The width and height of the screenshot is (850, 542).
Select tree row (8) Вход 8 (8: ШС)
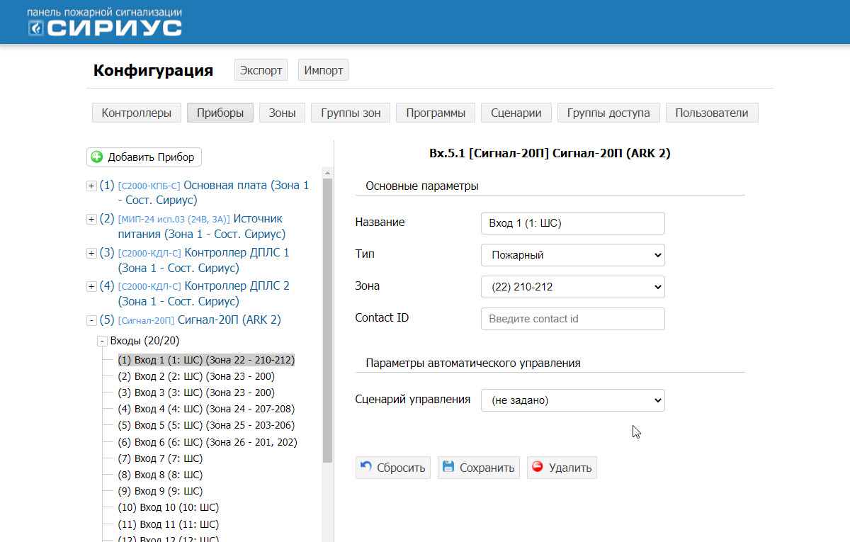(x=160, y=475)
